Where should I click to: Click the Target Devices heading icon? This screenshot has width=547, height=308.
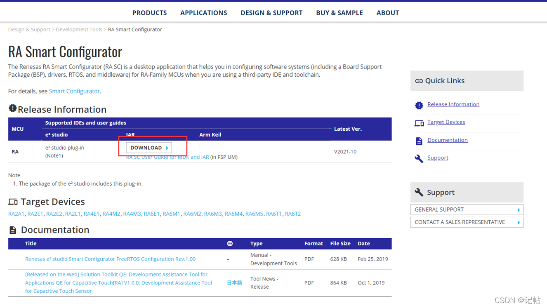click(13, 202)
